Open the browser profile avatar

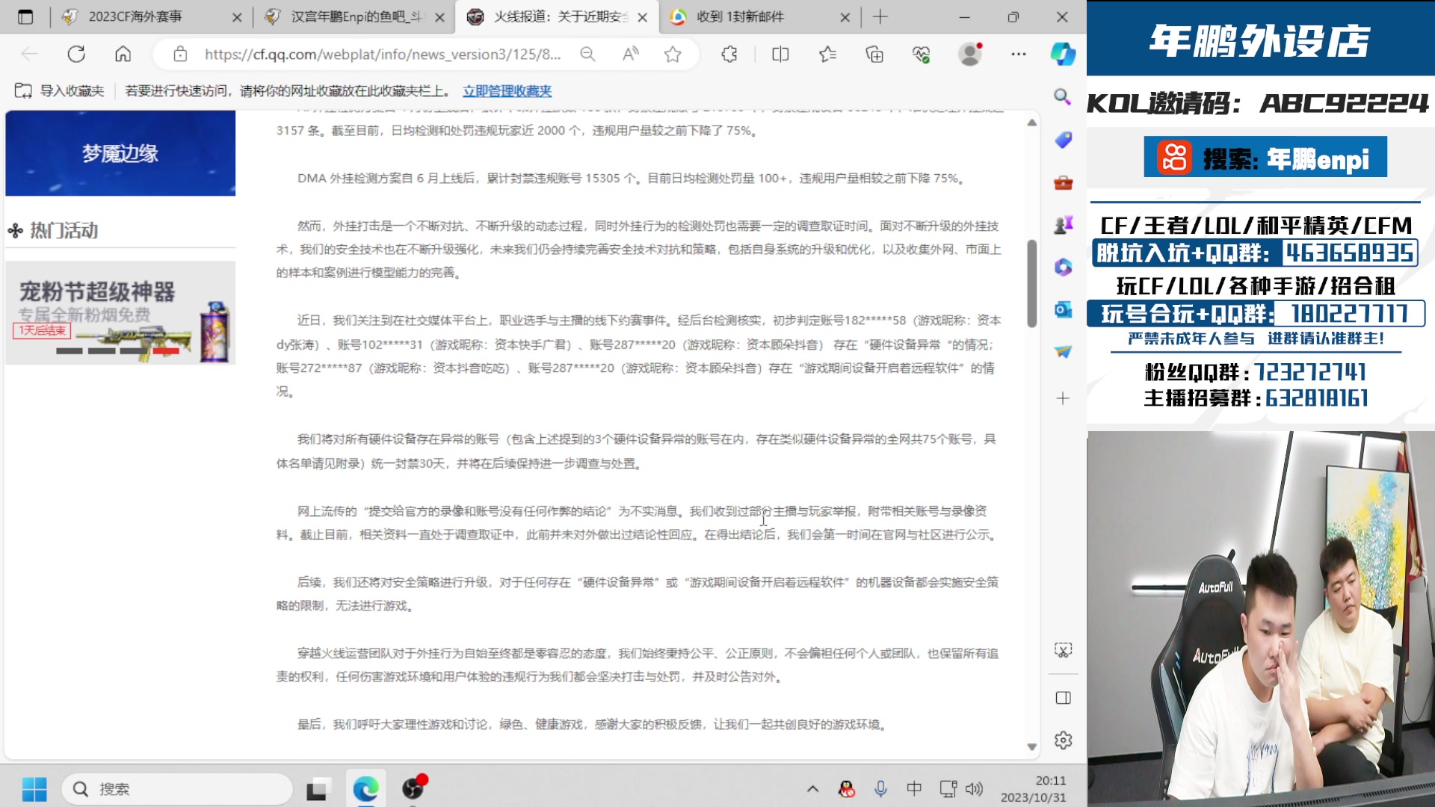pyautogui.click(x=970, y=54)
